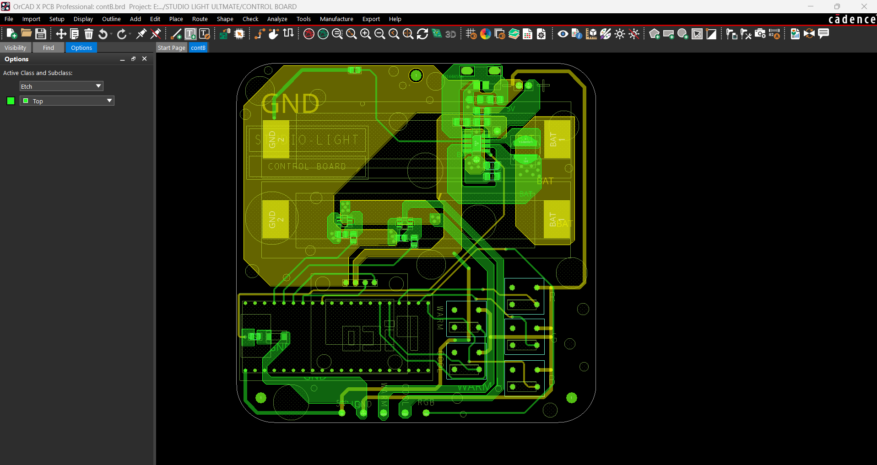Expand the Redo history arrow
Screen dimensions: 877x465
click(x=130, y=34)
